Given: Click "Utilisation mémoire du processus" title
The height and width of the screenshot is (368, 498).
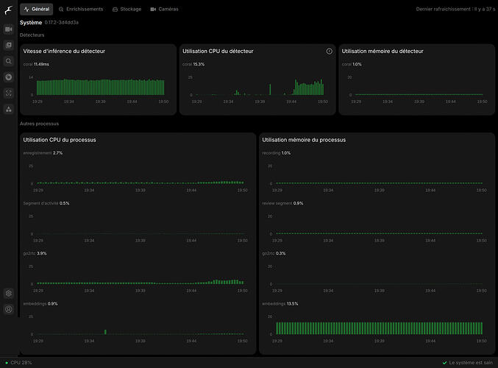Looking at the screenshot, I should click(304, 140).
